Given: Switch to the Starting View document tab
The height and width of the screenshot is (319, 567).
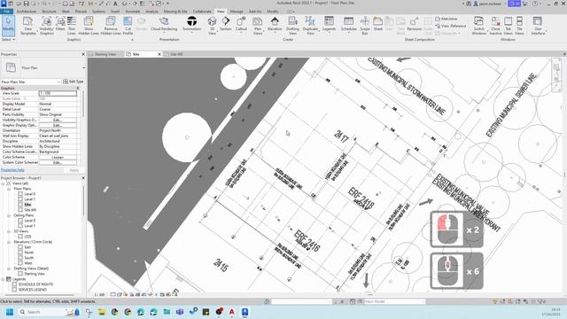Looking at the screenshot, I should click(105, 54).
